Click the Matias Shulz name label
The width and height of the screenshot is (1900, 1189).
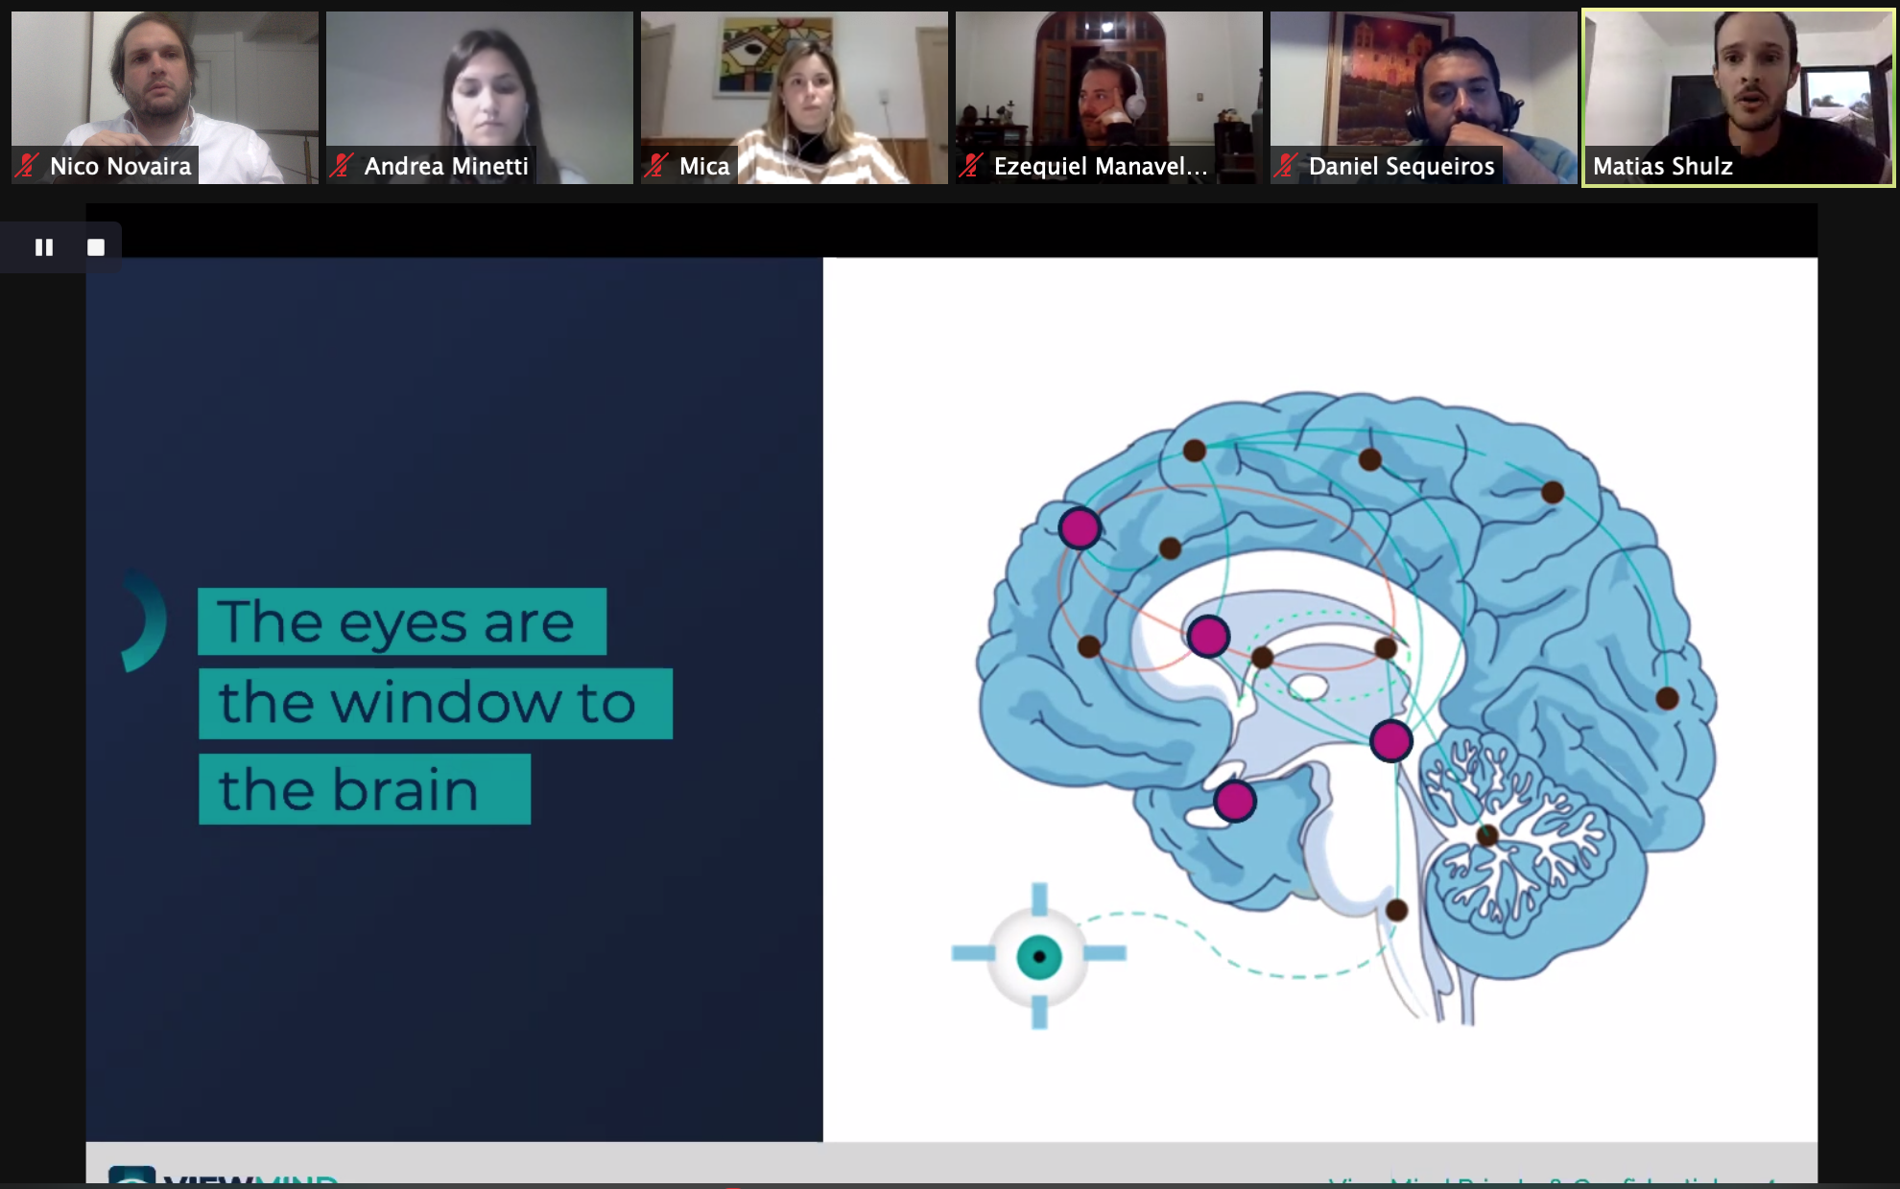pos(1662,166)
